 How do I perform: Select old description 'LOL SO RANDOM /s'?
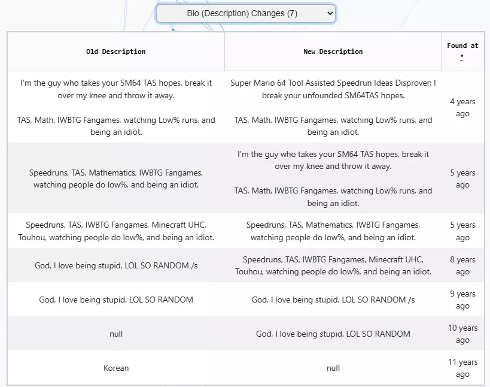tap(116, 265)
